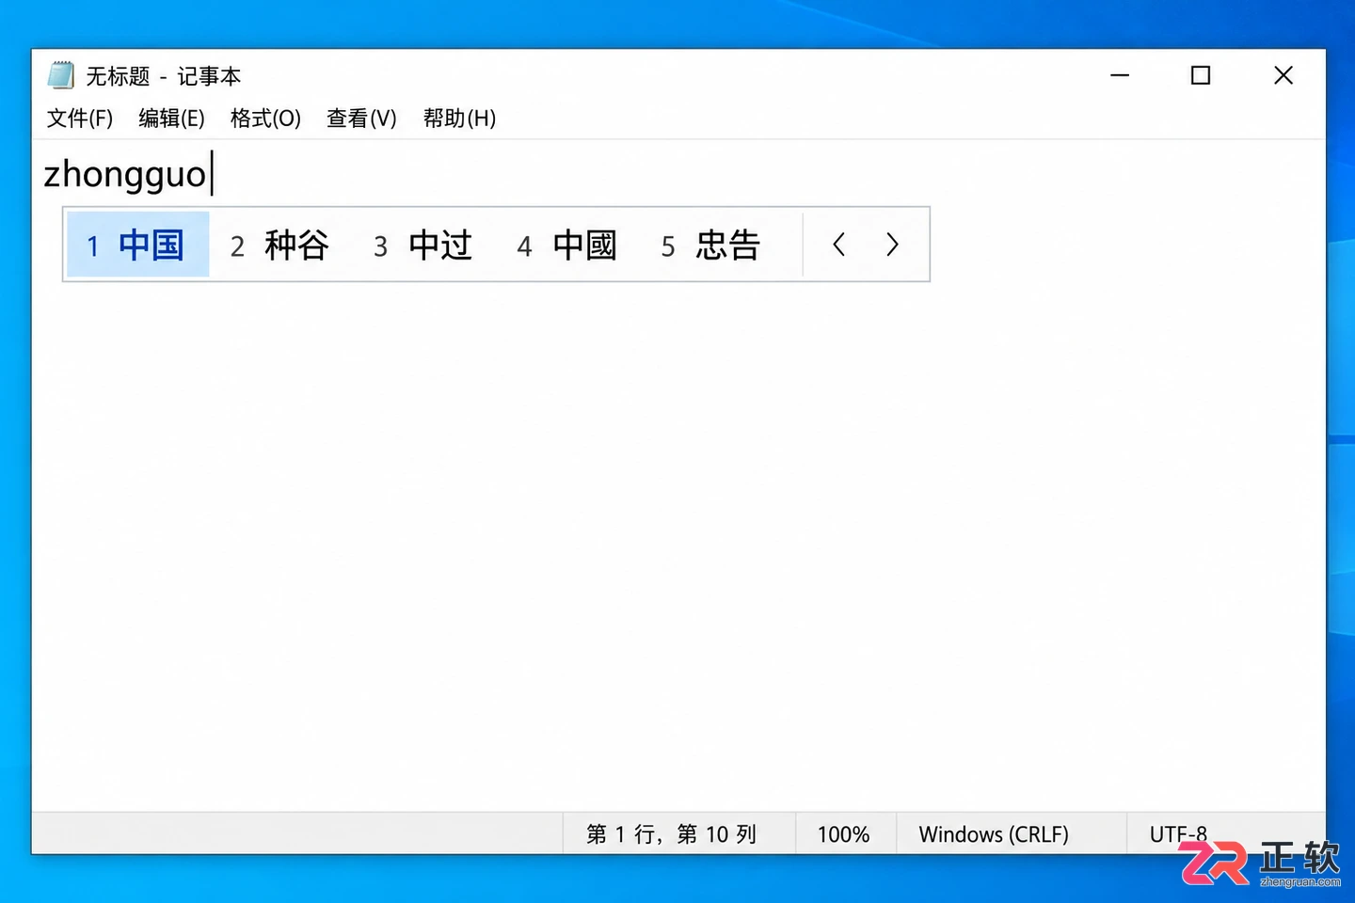Screen dimensions: 1355x903
Task: Open the 编辑(E) menu
Action: coord(171,119)
